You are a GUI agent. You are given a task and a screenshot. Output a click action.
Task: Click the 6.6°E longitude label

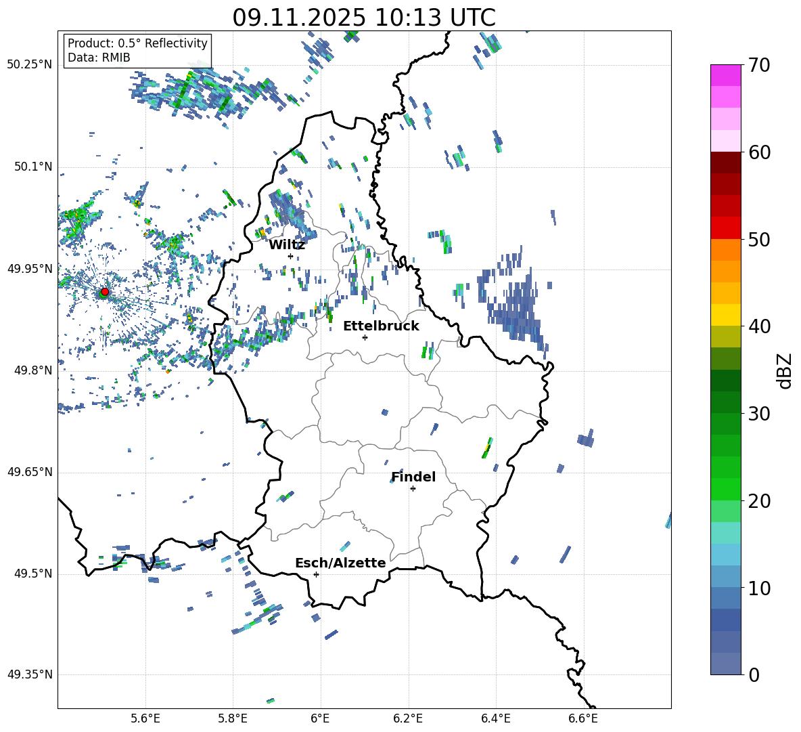[583, 718]
